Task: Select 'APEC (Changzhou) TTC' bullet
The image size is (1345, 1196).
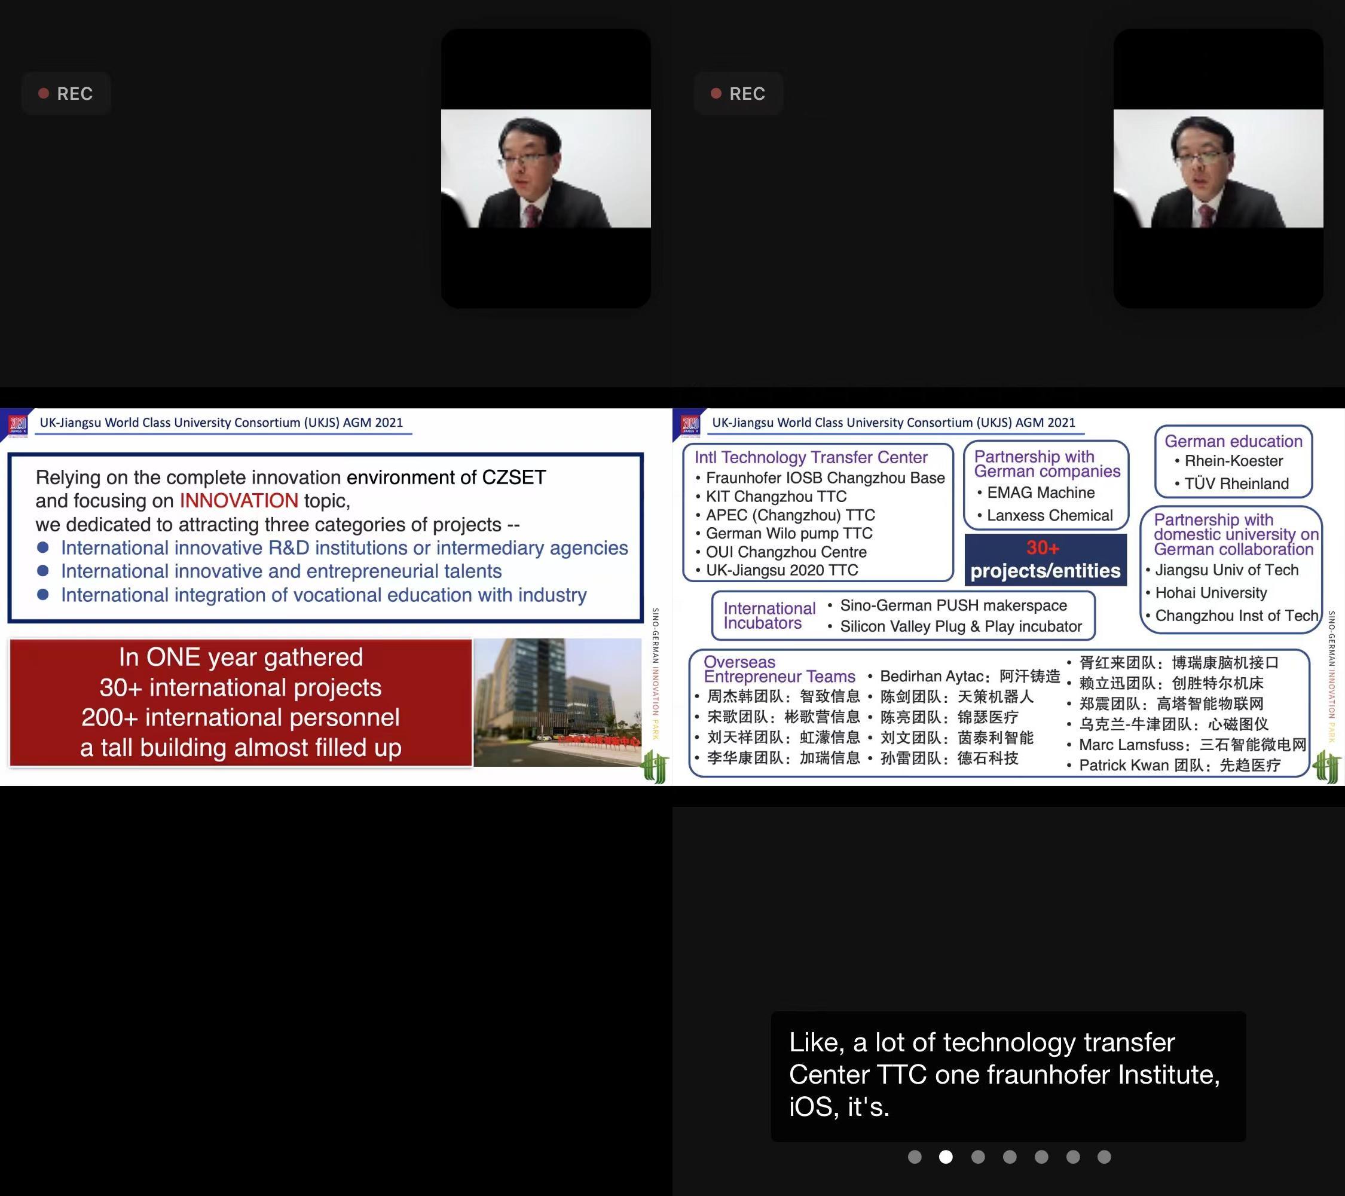Action: coord(790,515)
